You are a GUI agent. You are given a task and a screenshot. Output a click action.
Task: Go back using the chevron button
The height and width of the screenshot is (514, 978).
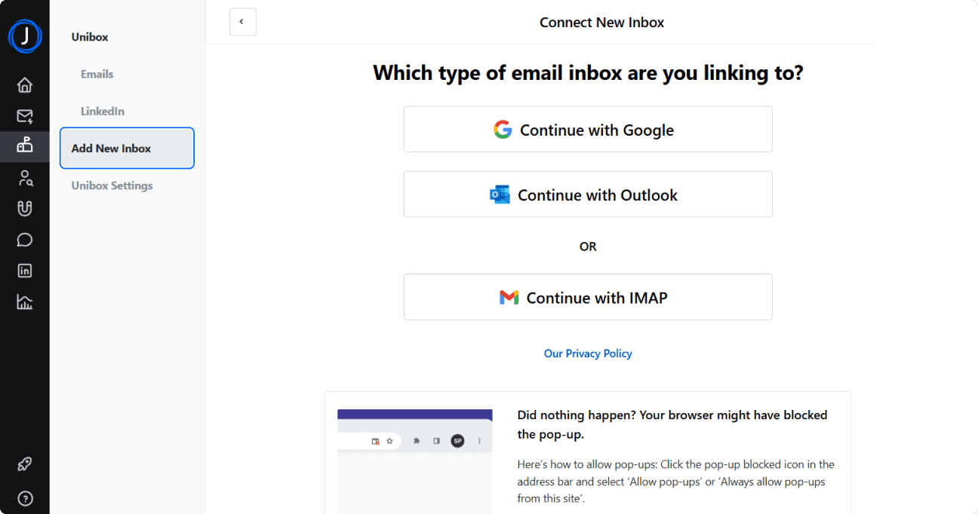[x=243, y=22]
